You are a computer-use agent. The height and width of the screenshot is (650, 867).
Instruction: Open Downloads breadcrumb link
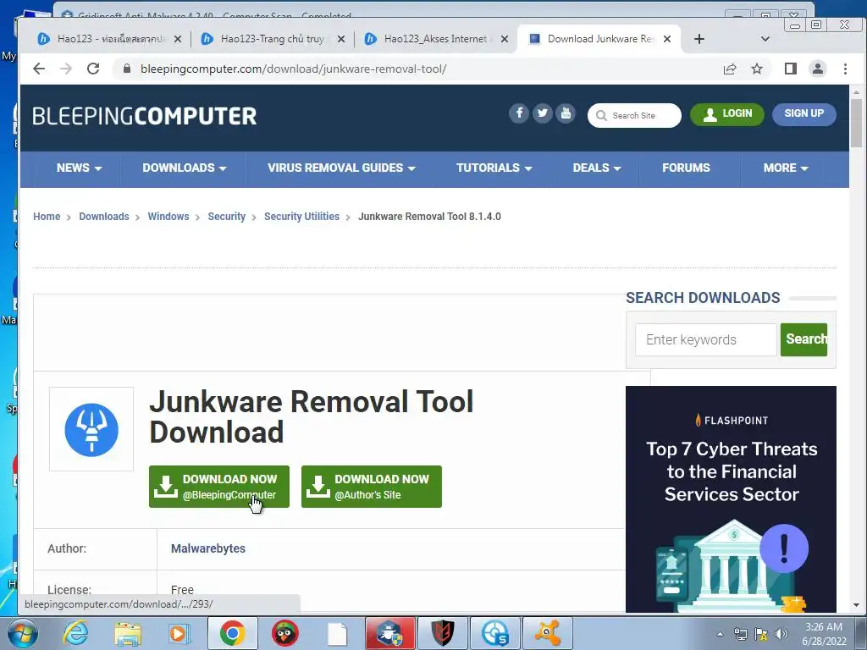point(104,217)
